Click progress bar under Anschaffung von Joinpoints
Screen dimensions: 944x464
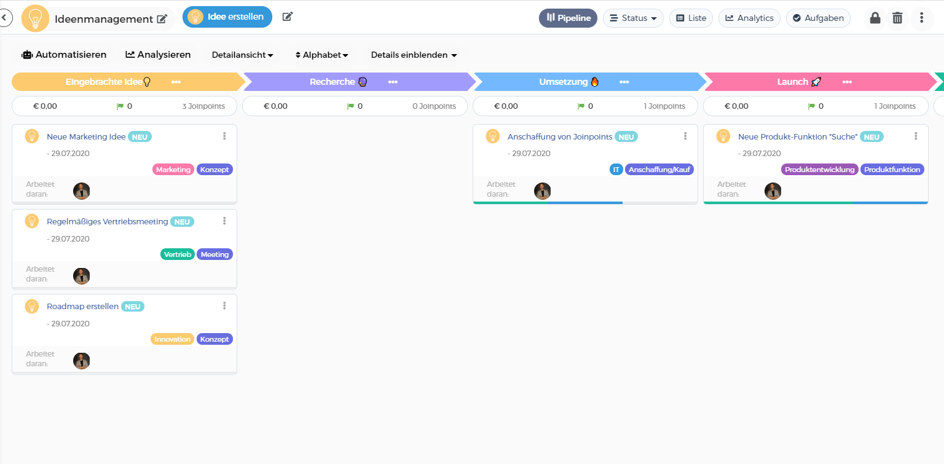coord(585,202)
